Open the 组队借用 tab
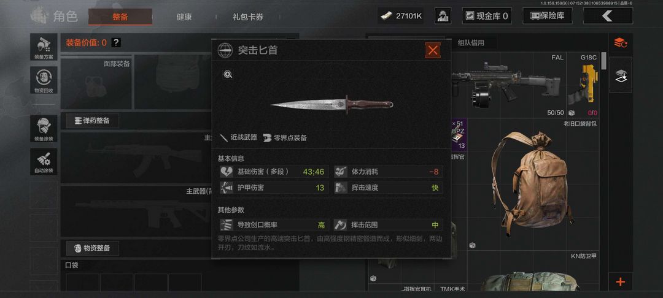The width and height of the screenshot is (663, 298). click(x=471, y=43)
